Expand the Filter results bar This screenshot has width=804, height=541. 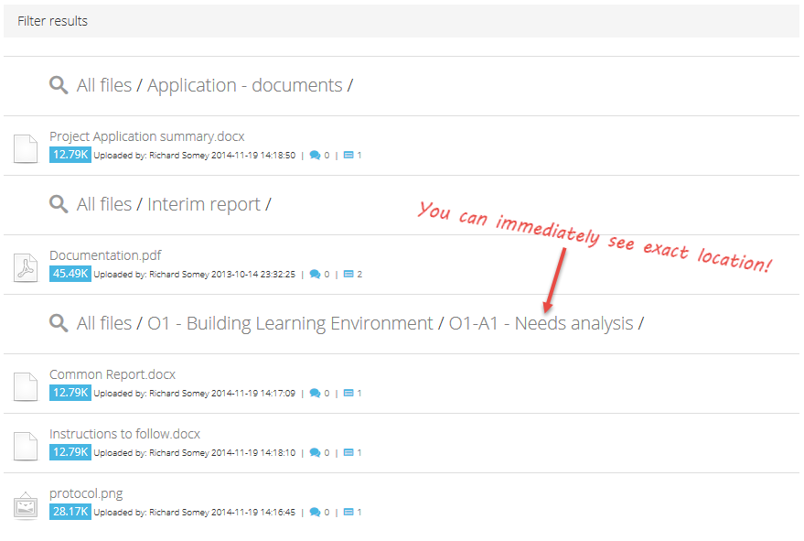402,21
